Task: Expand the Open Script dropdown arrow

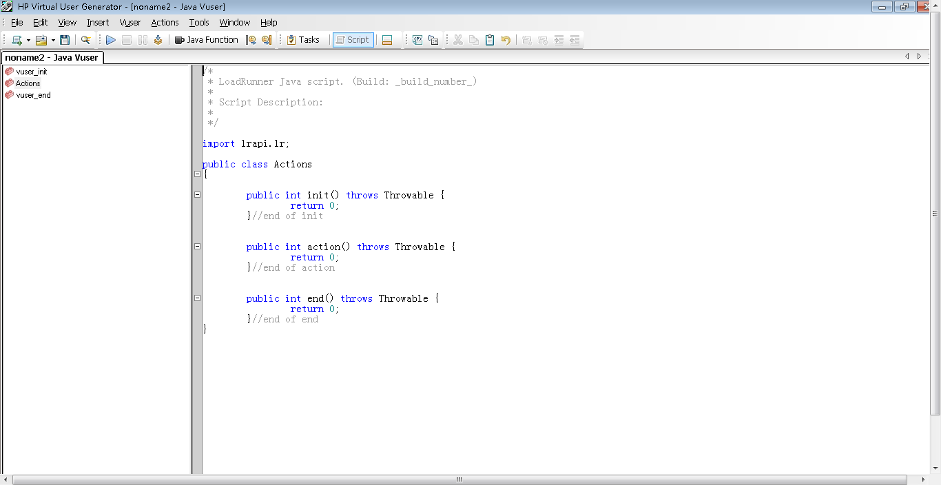Action: tap(53, 40)
